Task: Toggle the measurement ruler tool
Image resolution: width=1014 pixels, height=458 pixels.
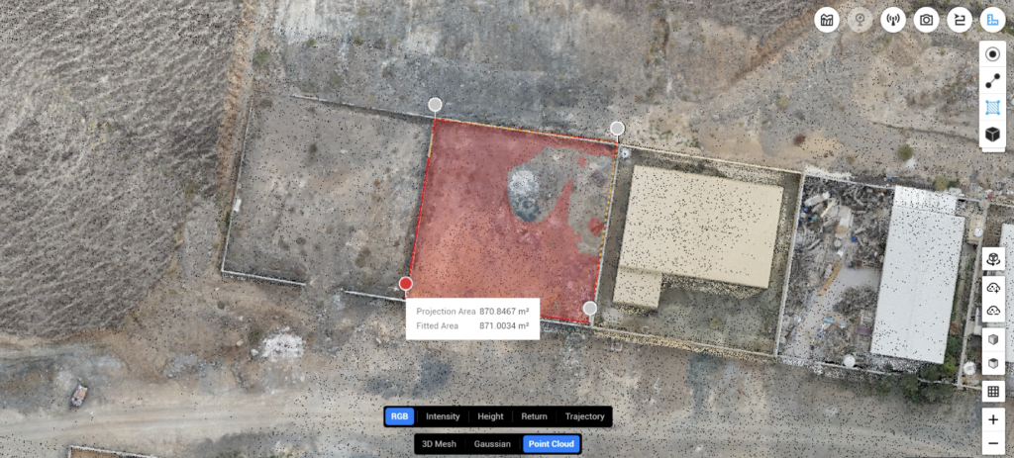Action: coord(992,20)
